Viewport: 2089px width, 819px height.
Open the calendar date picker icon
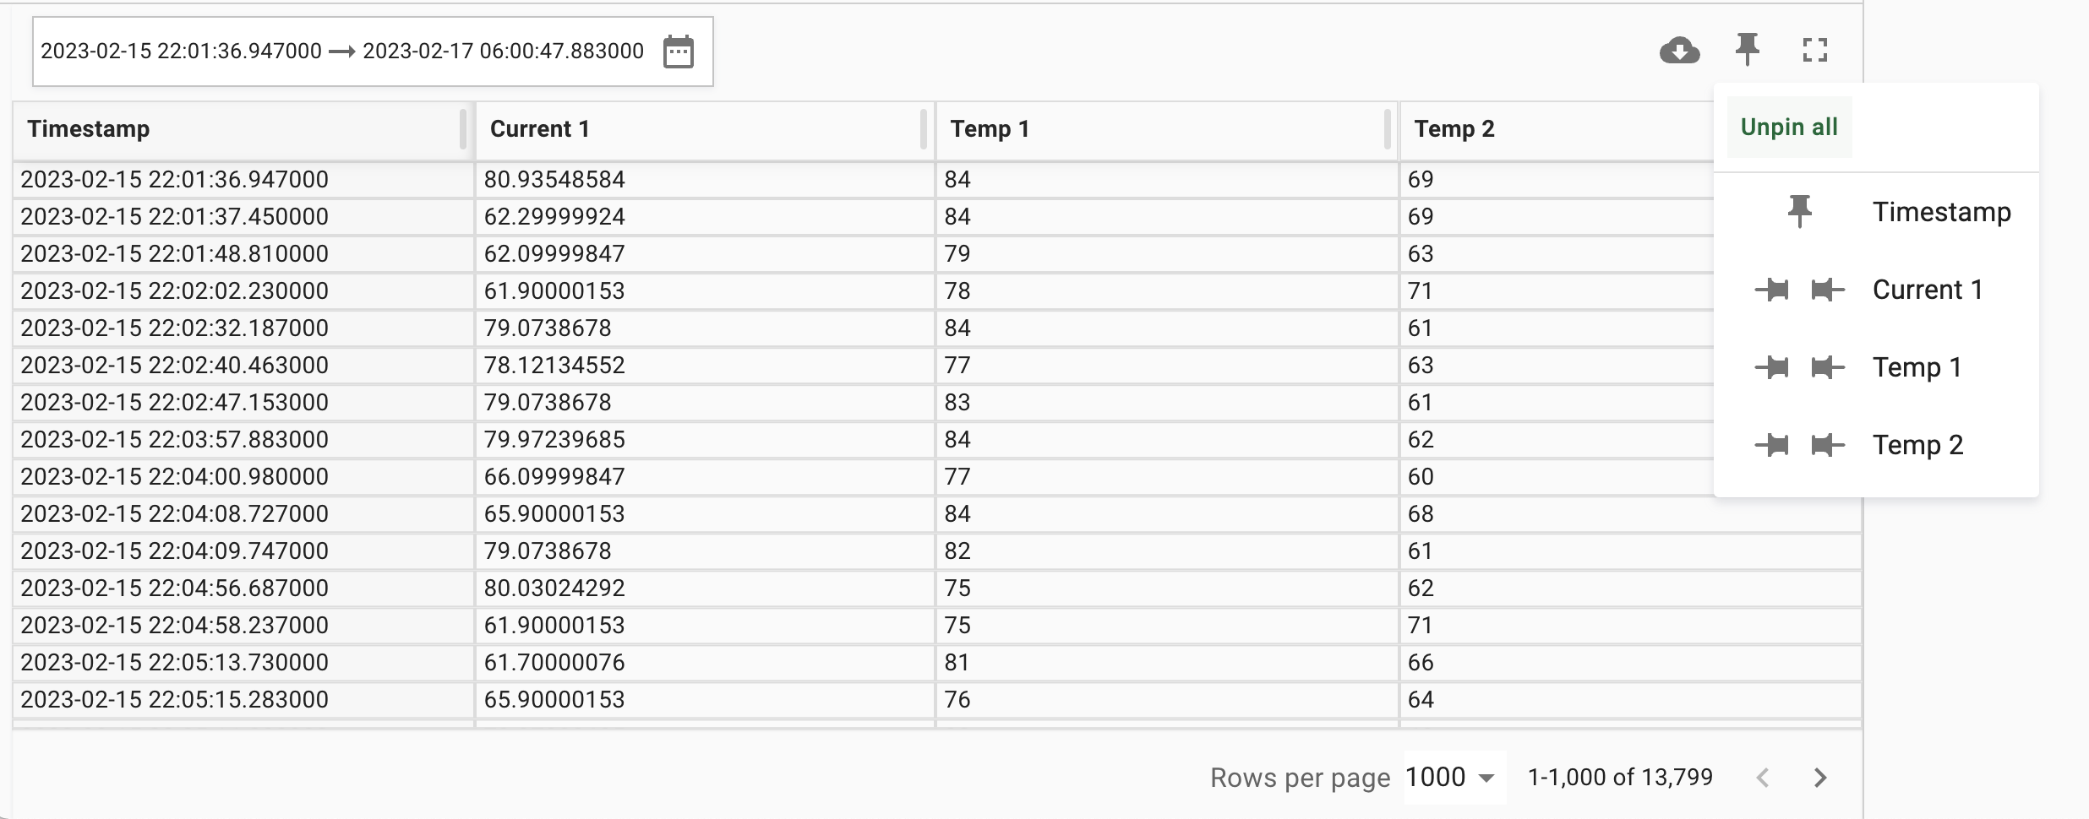(x=679, y=52)
